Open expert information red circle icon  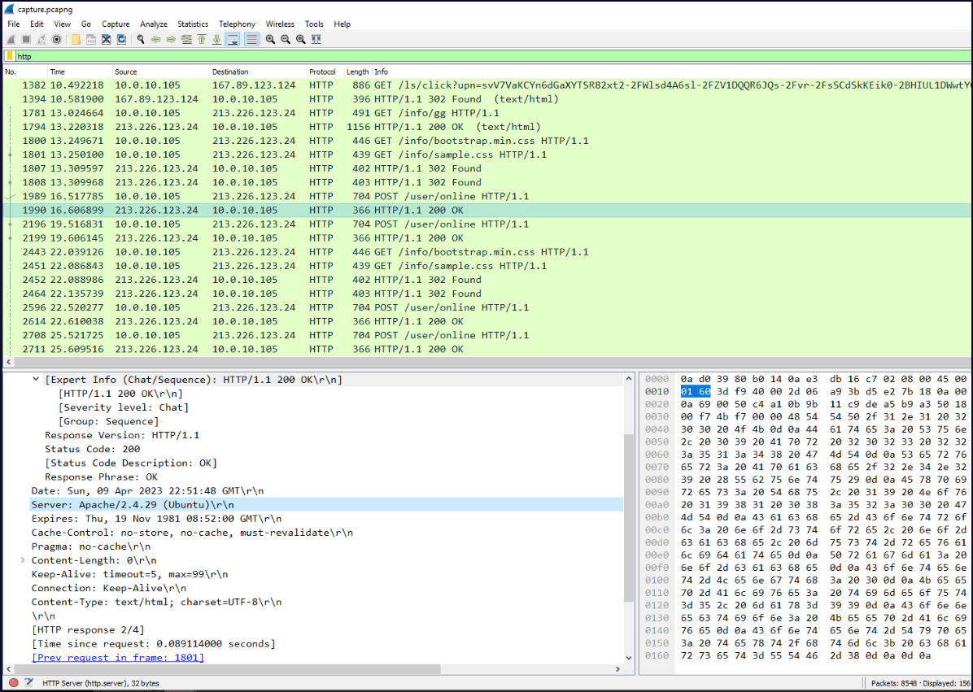click(x=14, y=683)
